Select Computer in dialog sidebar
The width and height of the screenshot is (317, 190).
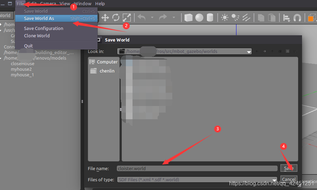click(x=104, y=62)
